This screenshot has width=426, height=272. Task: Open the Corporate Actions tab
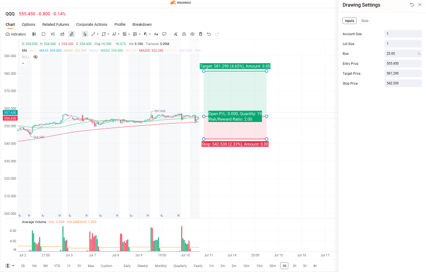[x=92, y=24]
